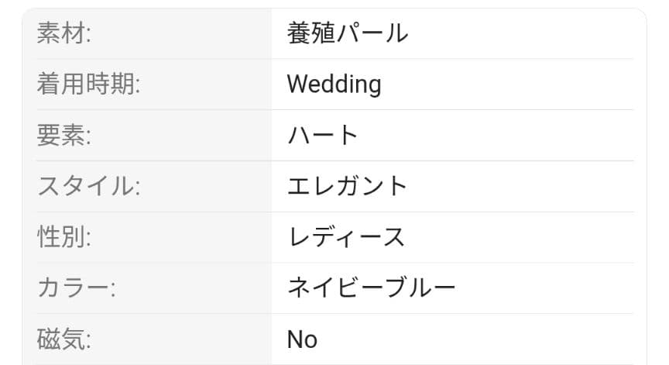The width and height of the screenshot is (669, 365).
Task: Select the ネイビーブルー color value
Action: [371, 288]
